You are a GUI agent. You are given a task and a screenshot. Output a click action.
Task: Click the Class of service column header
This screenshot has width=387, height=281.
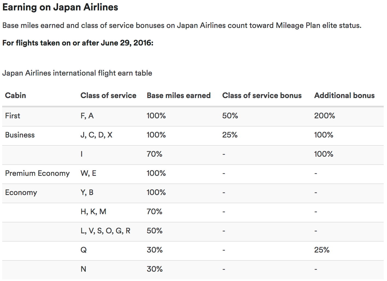pos(108,95)
